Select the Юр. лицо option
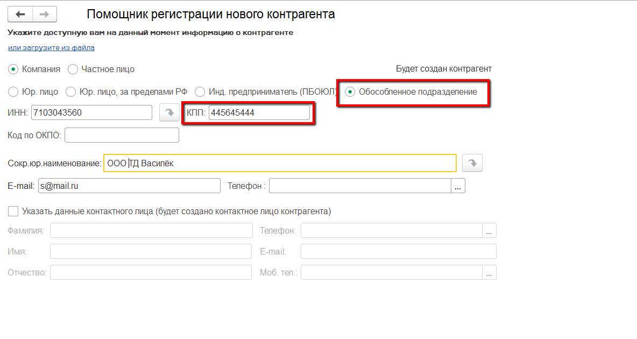Viewport: 637px width, 339px height. (12, 91)
